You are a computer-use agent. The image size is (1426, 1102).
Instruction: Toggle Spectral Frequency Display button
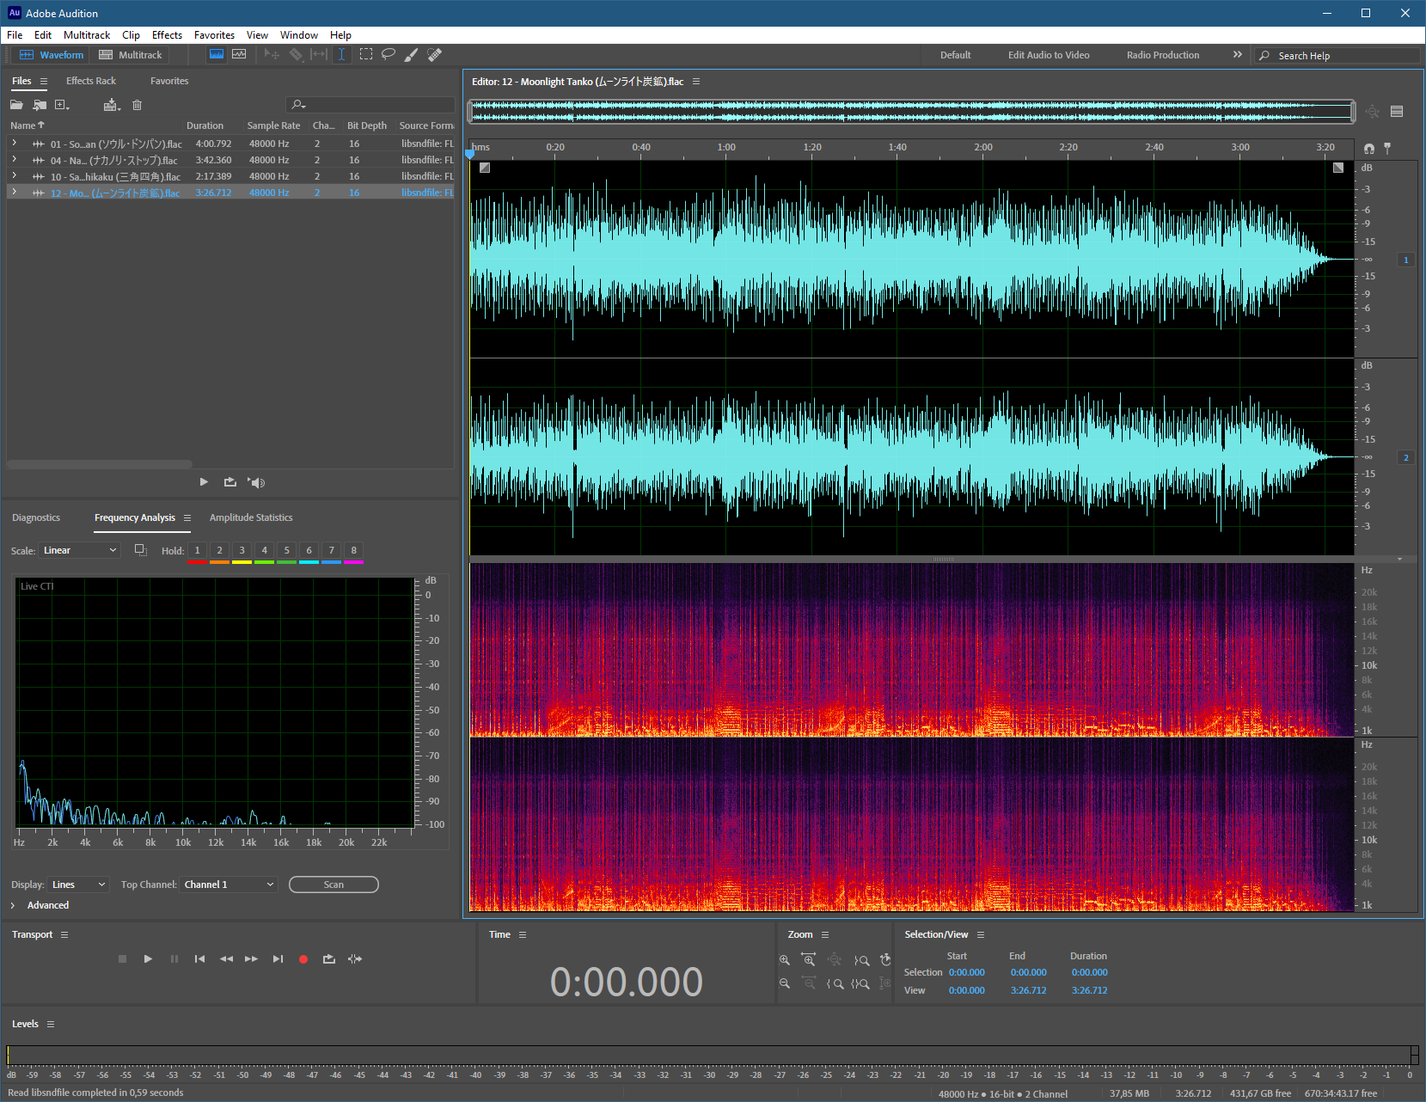pos(217,54)
